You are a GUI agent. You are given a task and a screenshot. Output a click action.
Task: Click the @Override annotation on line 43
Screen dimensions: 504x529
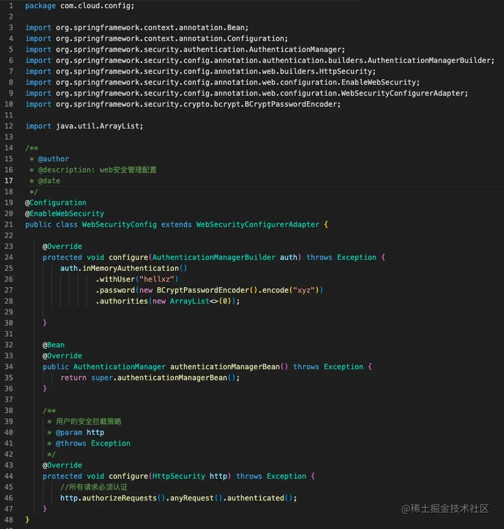click(62, 465)
